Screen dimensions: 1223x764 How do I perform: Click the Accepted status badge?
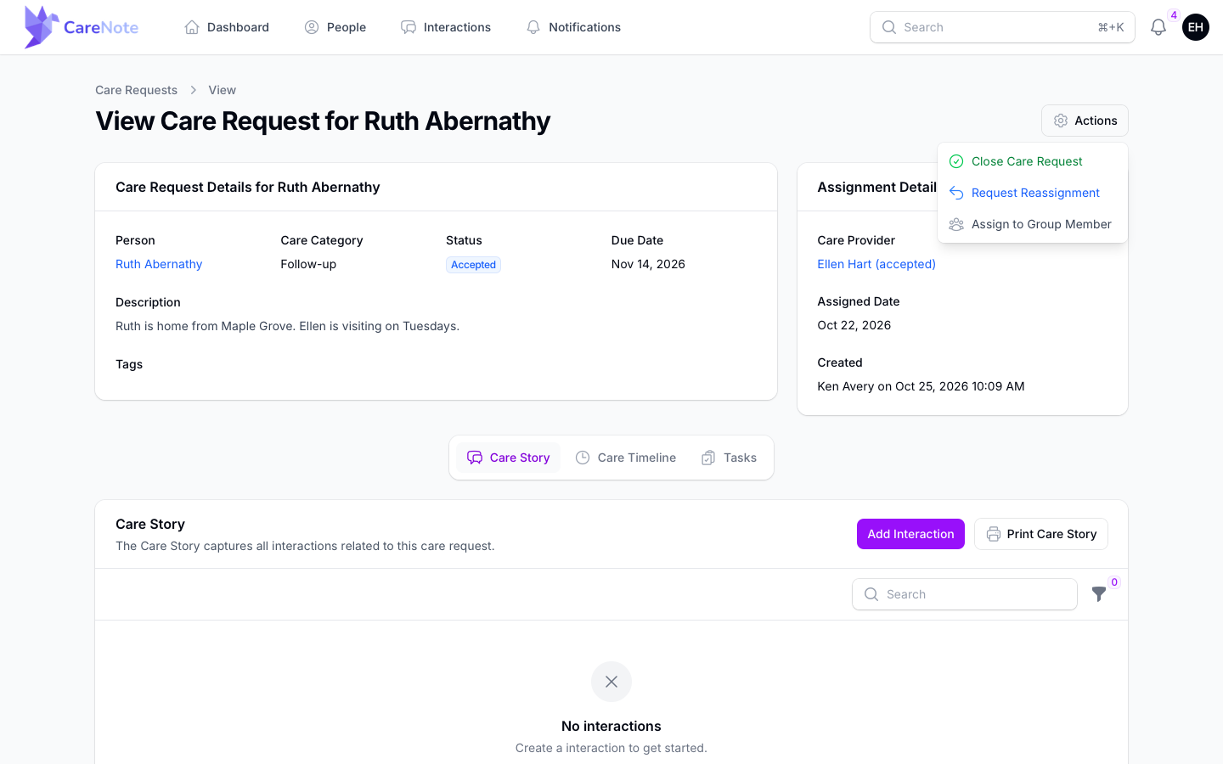click(x=473, y=265)
